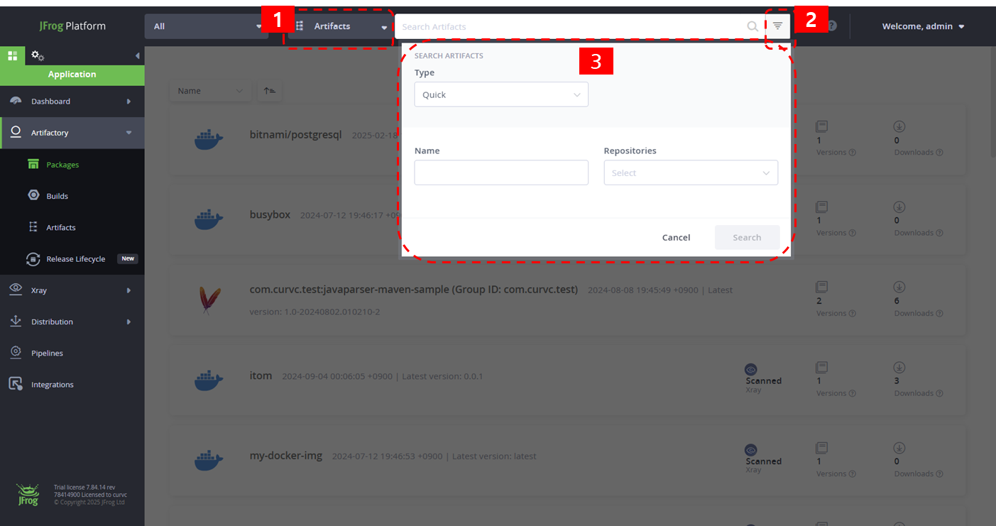Click the page vertical scrollbar
The height and width of the screenshot is (526, 996).
pos(992,103)
